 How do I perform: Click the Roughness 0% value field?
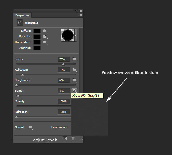64,80
